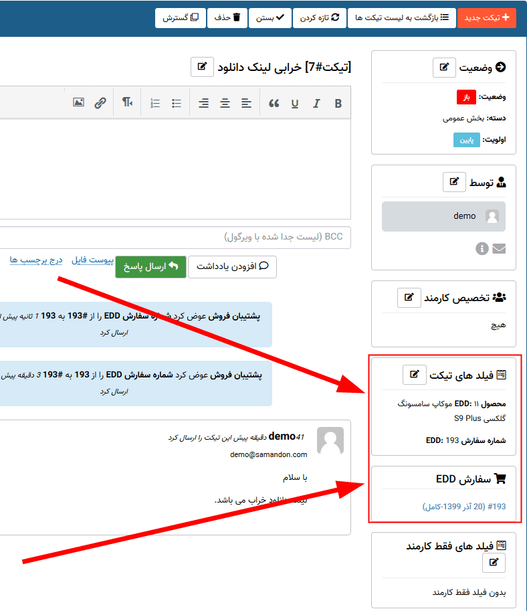Click افزودن یادداشت add note button
Image resolution: width=527 pixels, height=611 pixels.
point(232,266)
